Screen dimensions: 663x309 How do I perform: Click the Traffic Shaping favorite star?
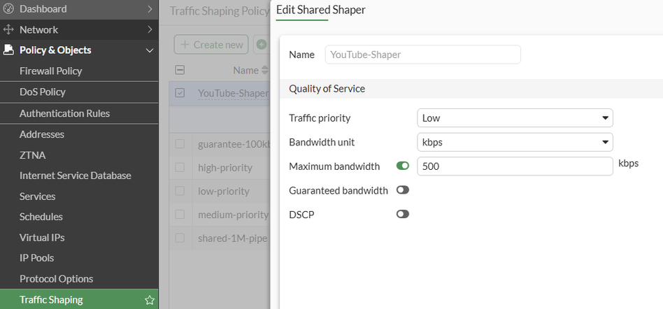coord(149,300)
